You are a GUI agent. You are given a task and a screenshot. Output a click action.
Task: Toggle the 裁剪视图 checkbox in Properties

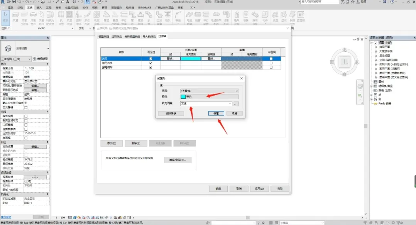click(26, 116)
